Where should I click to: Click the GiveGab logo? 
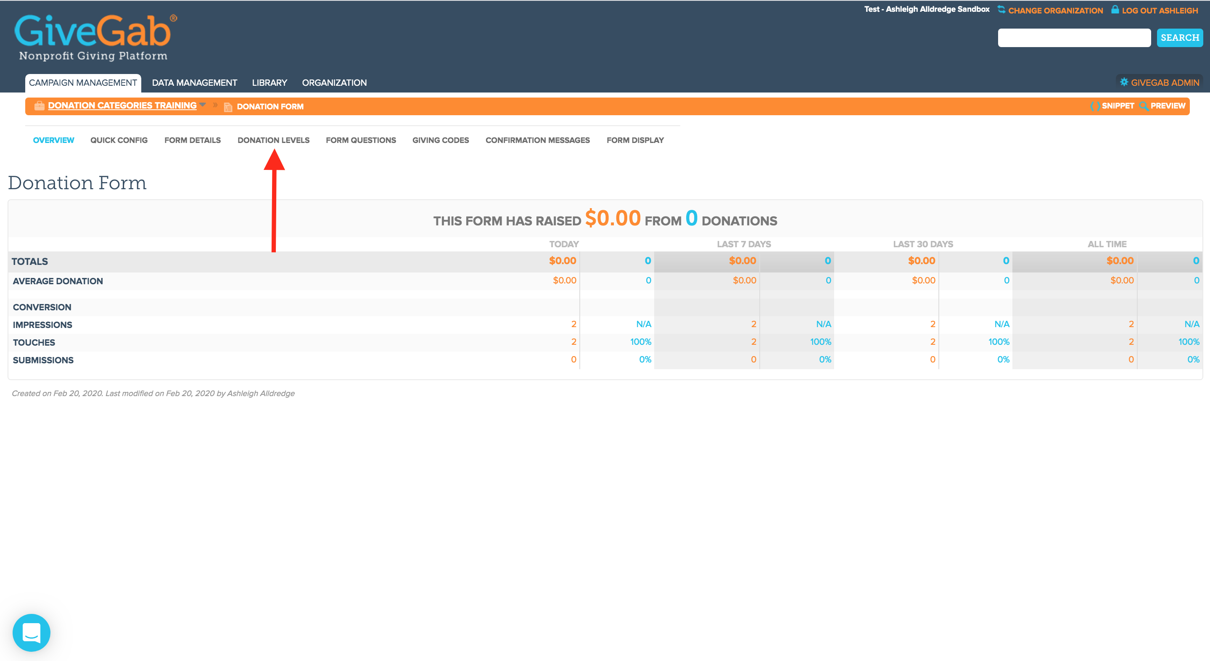[96, 37]
